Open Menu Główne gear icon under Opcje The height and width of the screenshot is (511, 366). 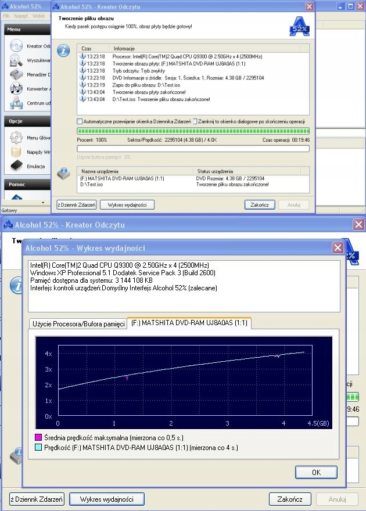click(x=16, y=138)
